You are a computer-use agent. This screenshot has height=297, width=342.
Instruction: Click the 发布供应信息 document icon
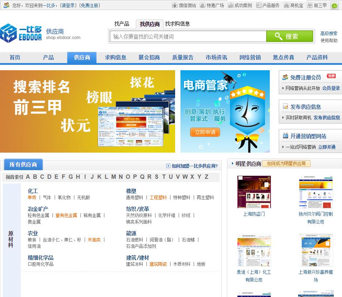point(285,106)
